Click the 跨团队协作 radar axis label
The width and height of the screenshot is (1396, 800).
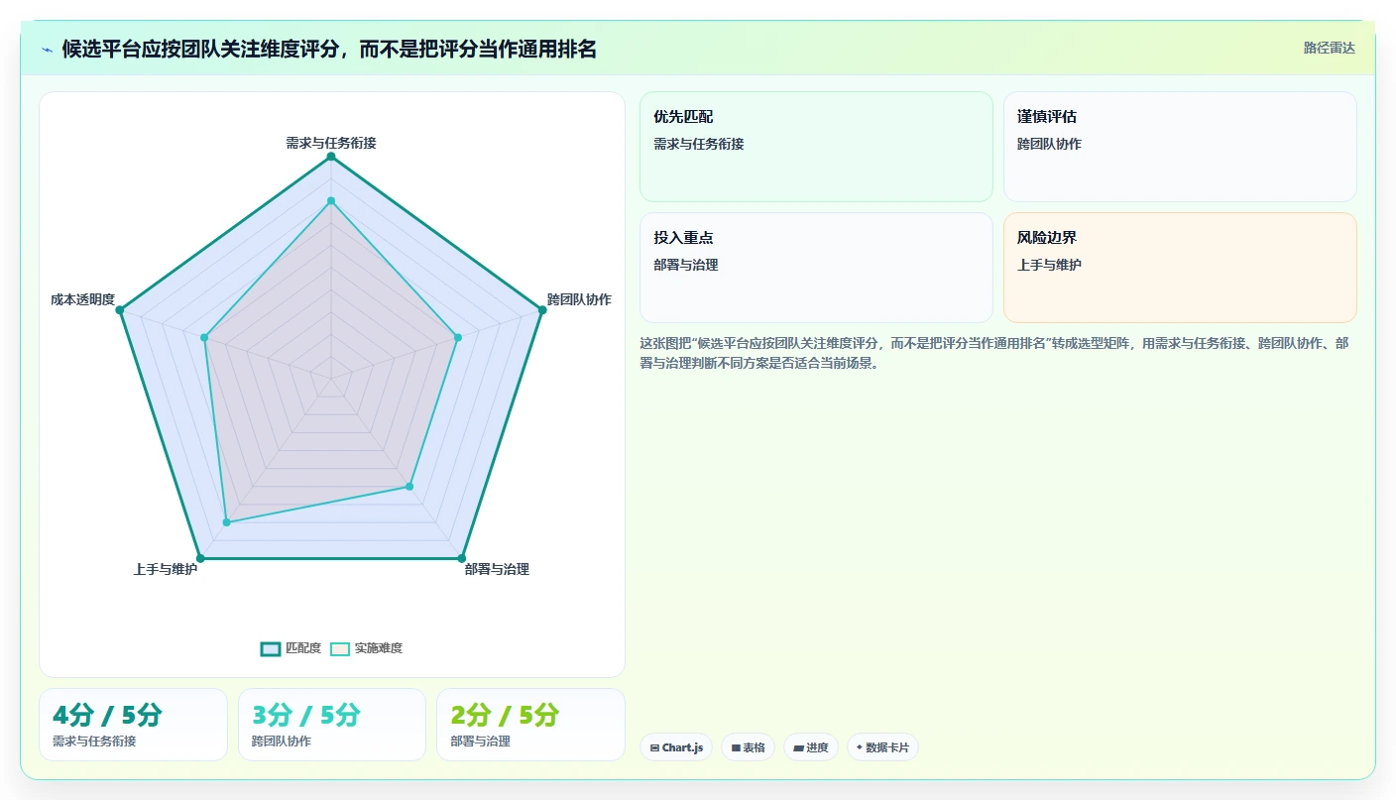tap(579, 299)
